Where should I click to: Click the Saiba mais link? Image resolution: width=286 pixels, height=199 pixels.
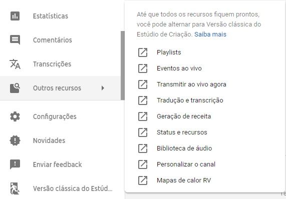click(x=210, y=34)
